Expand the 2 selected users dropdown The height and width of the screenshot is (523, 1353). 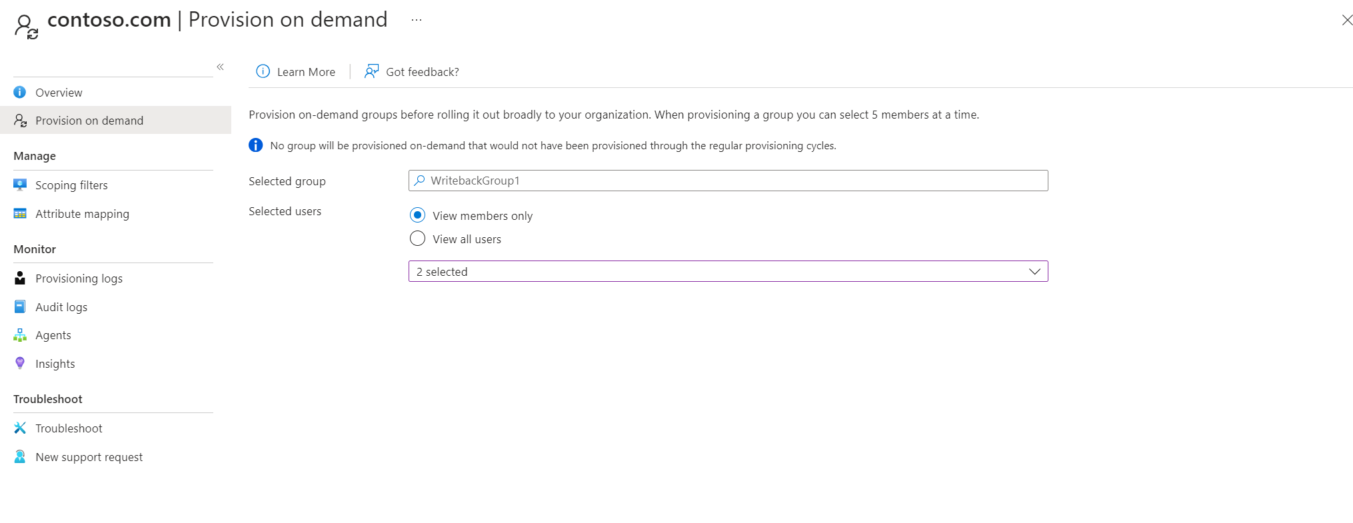coord(728,271)
